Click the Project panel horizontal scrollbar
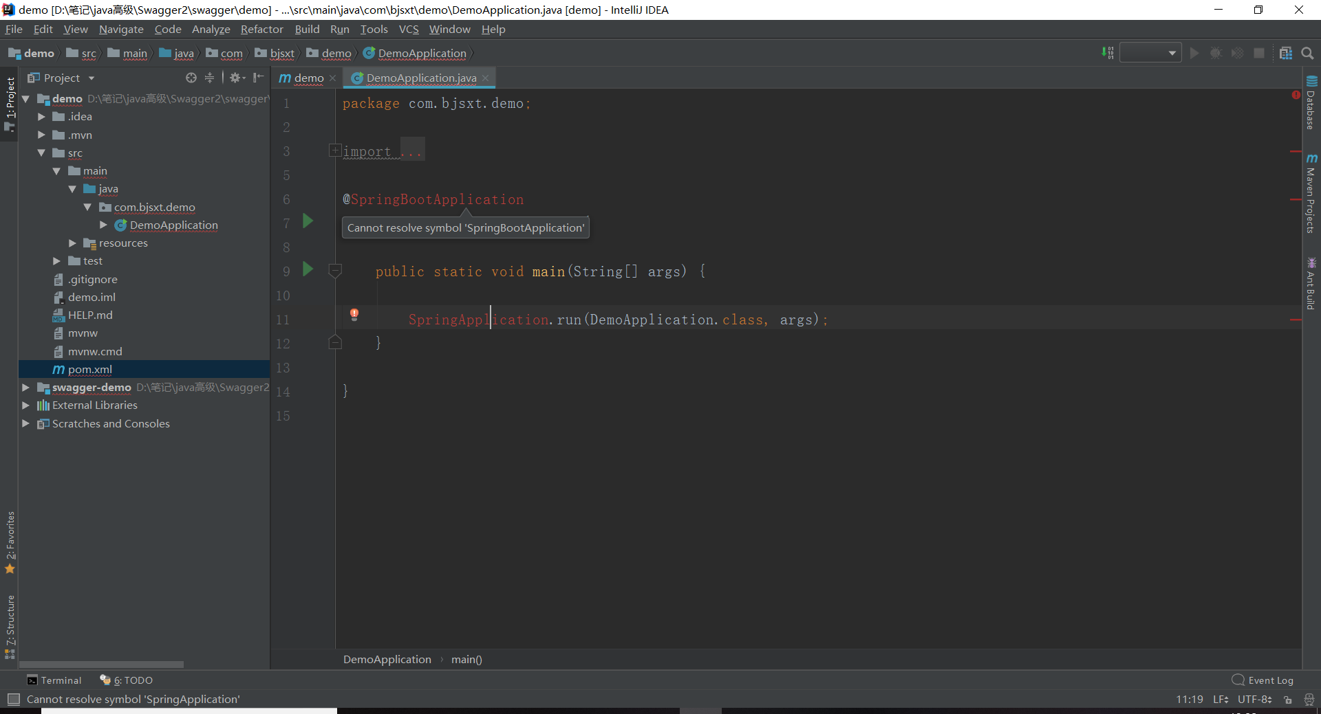The width and height of the screenshot is (1321, 714). (101, 665)
